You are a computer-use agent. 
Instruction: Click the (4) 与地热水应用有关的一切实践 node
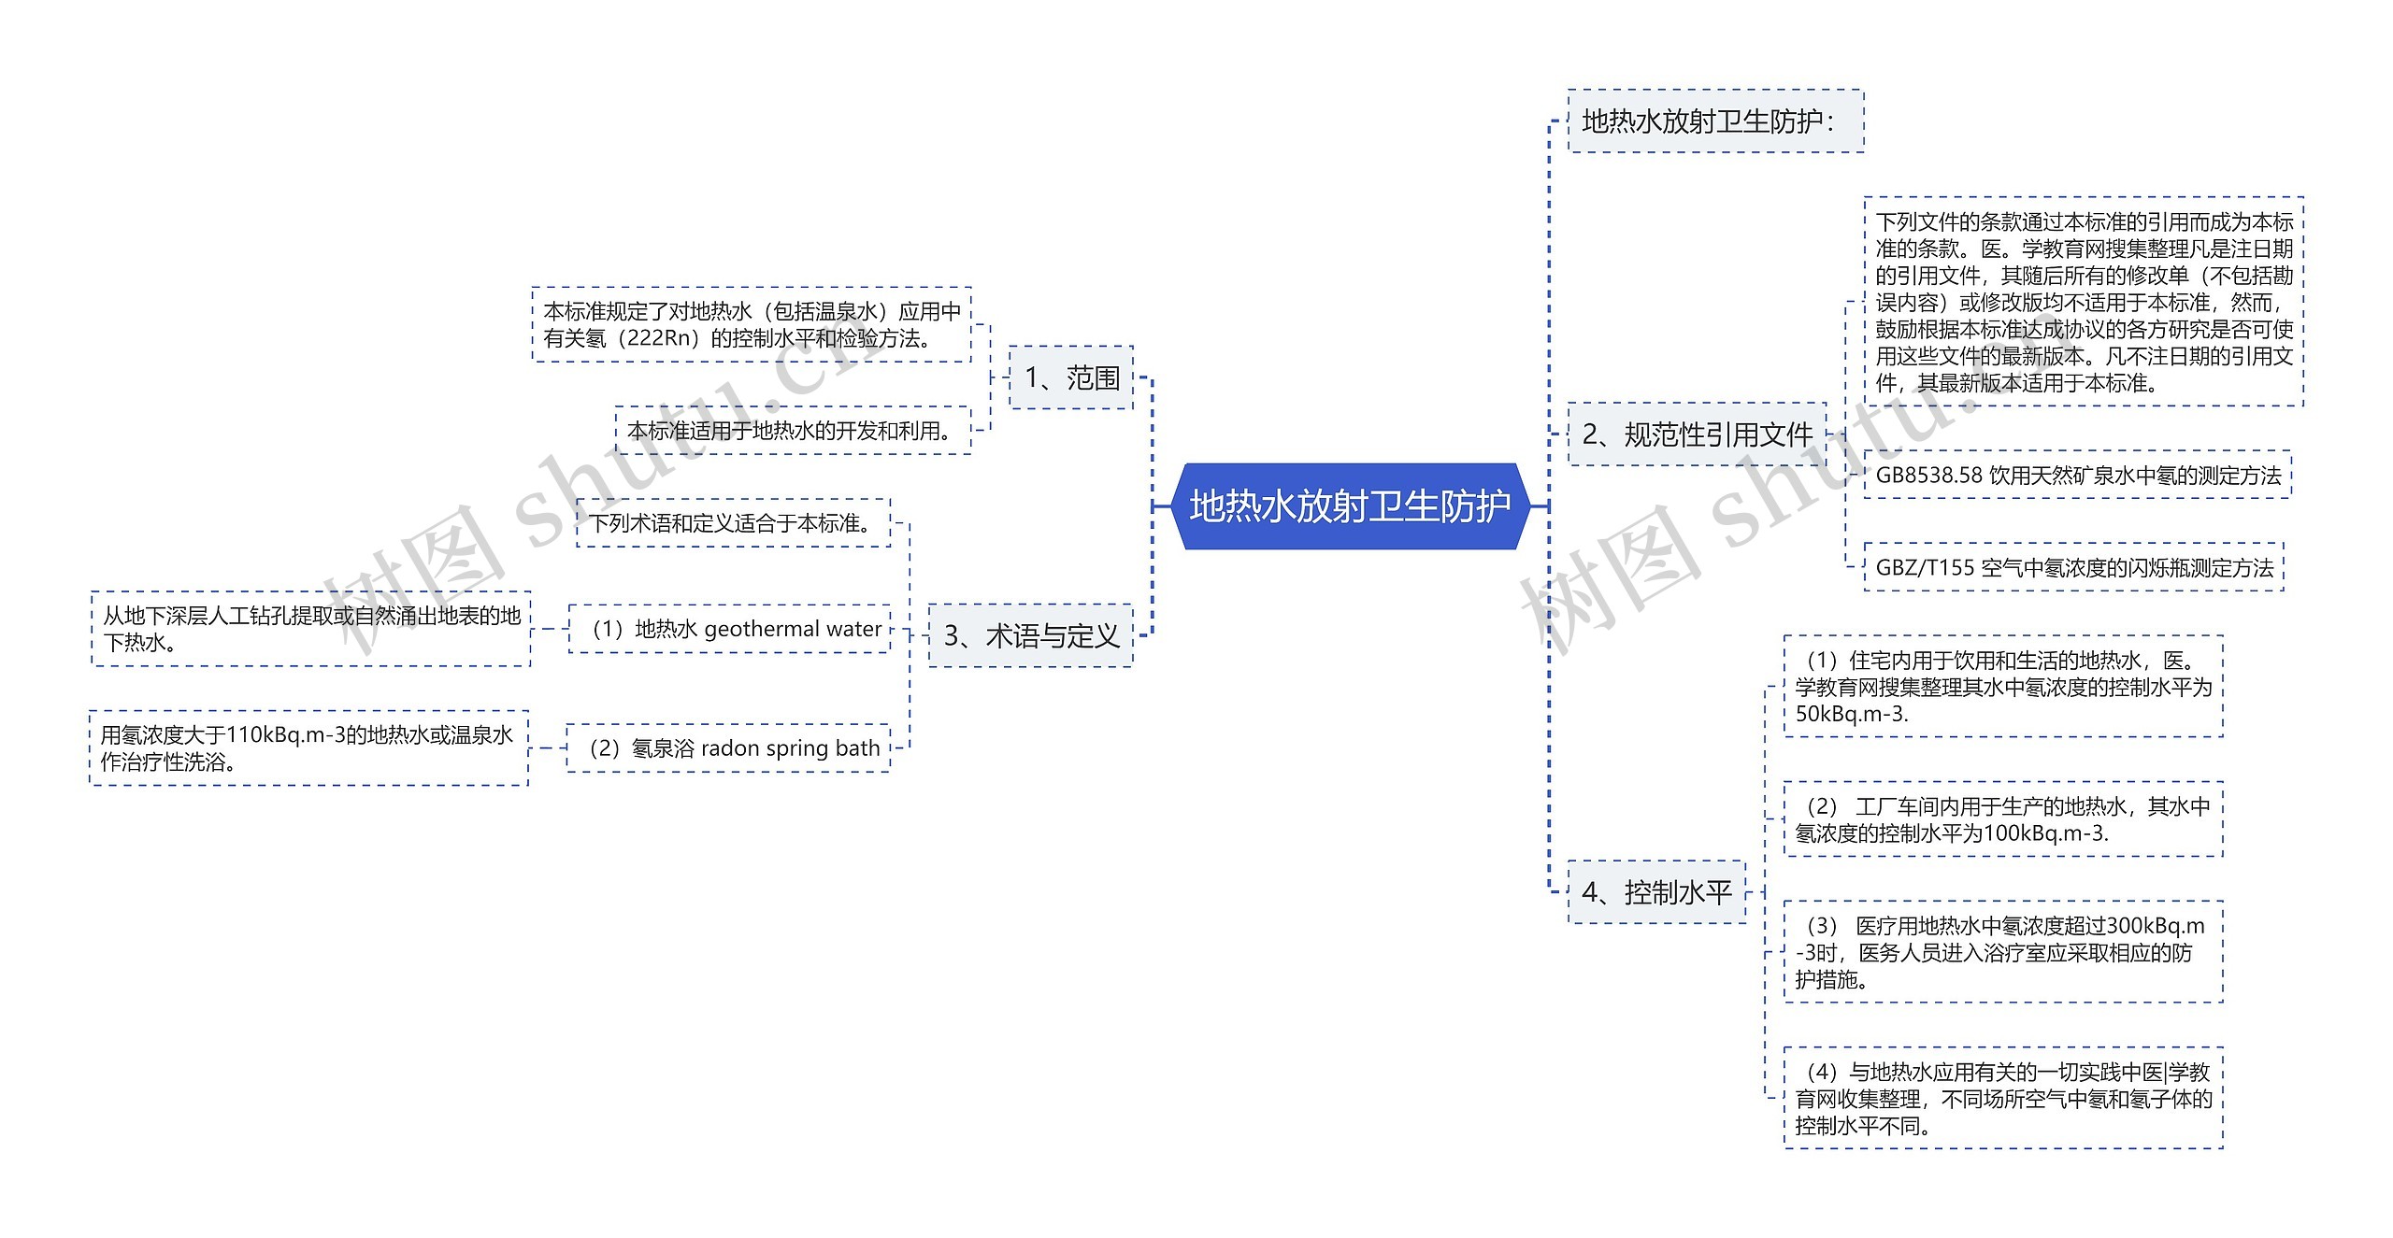[2003, 1098]
